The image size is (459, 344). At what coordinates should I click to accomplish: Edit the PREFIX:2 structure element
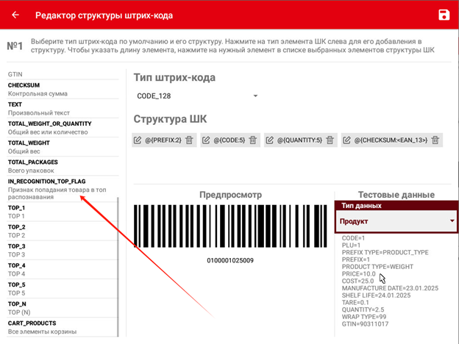pyautogui.click(x=138, y=140)
